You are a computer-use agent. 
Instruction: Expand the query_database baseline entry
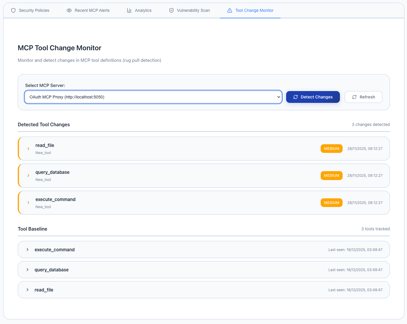(x=27, y=270)
